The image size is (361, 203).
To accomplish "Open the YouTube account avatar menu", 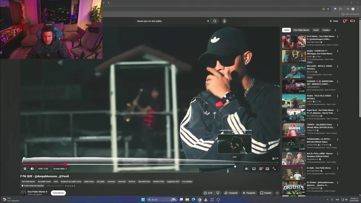I will click(x=353, y=21).
